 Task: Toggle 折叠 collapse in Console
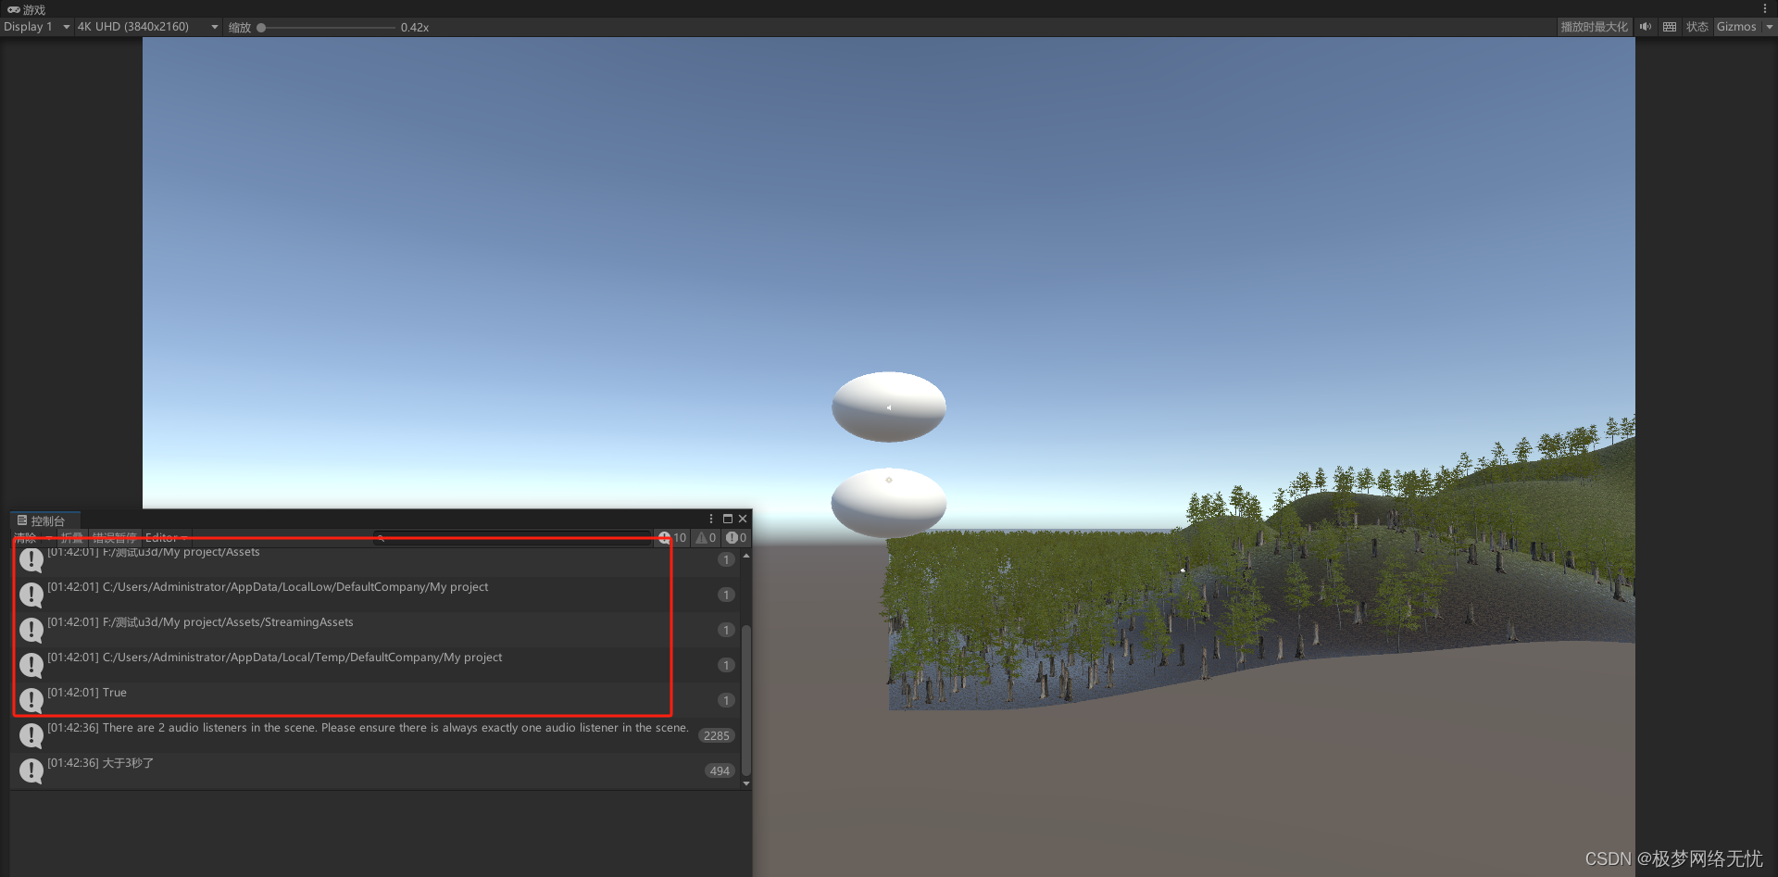click(x=71, y=538)
